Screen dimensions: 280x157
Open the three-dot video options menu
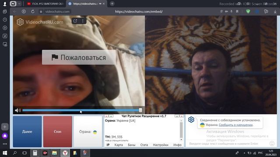pos(83,21)
